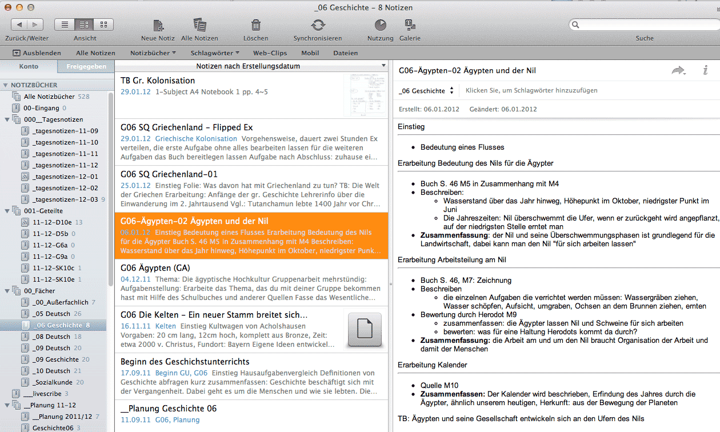Select the Web-Clips menu item

(270, 53)
